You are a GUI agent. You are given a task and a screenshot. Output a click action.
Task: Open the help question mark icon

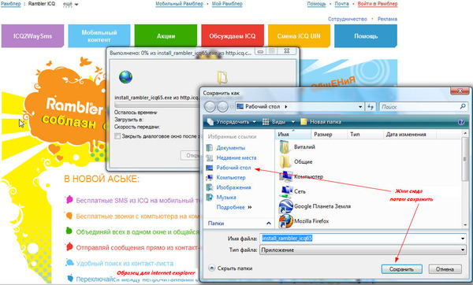(x=461, y=122)
